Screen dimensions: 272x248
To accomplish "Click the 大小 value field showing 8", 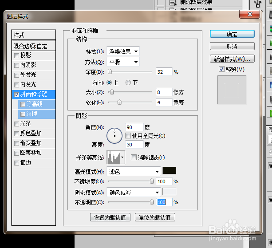I will tap(164, 92).
